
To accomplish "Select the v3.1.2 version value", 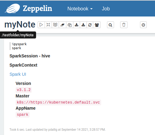I will 24,90.
